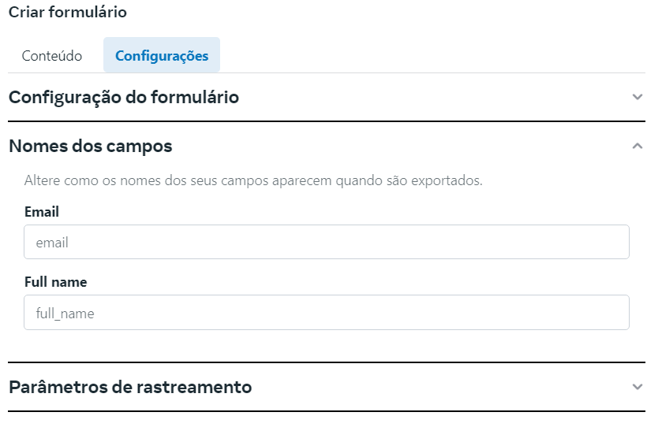Click the bold Full name label
Image resolution: width=662 pixels, height=427 pixels.
click(55, 282)
